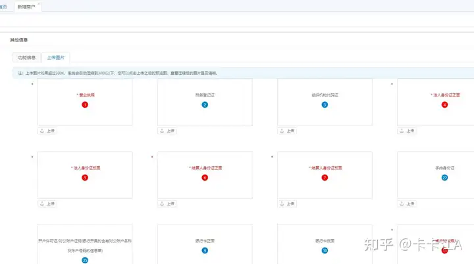This screenshot has width=474, height=264.
Task: Click the red badge numbered 1
Action: (85, 104)
